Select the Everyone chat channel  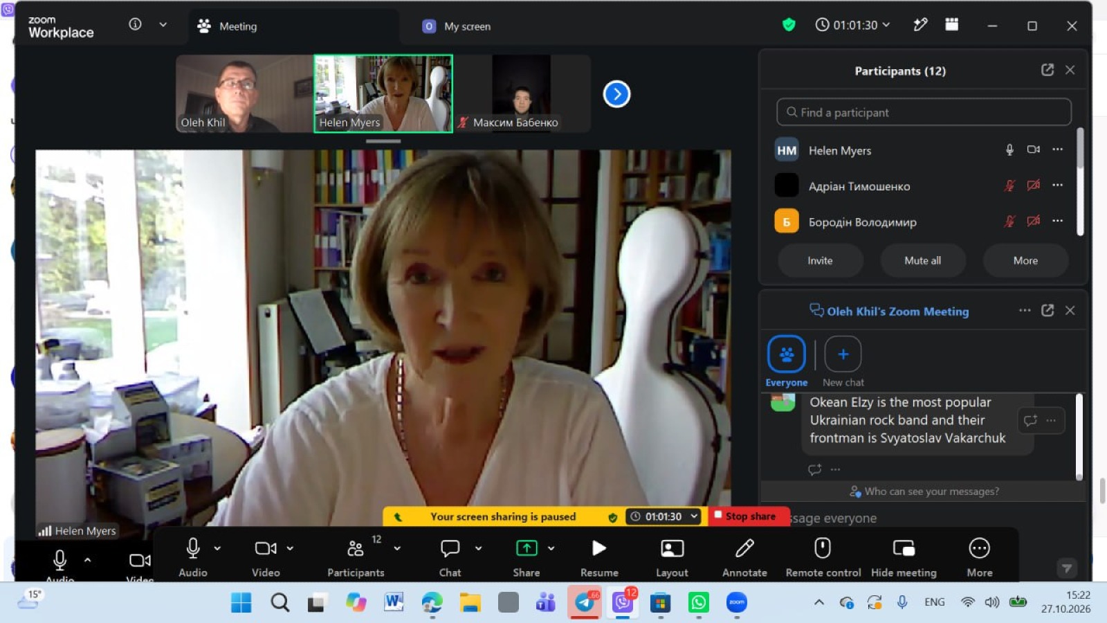tap(787, 362)
